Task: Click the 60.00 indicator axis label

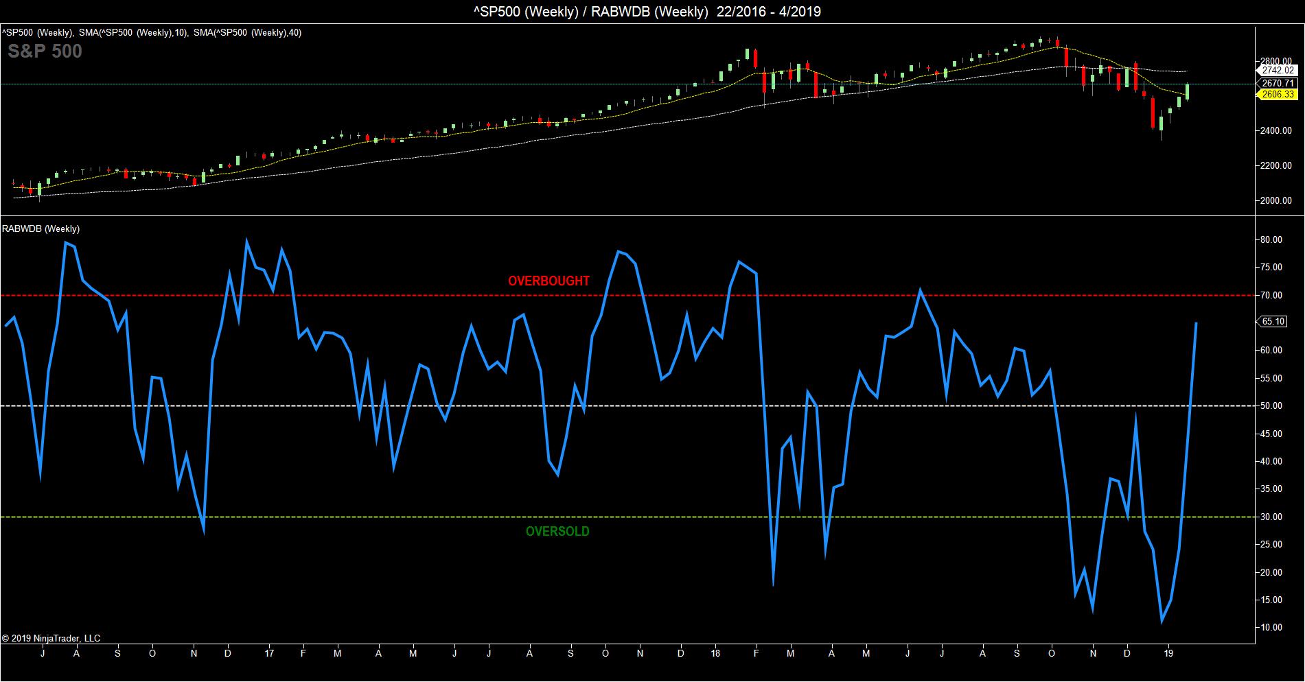Action: pyautogui.click(x=1272, y=350)
